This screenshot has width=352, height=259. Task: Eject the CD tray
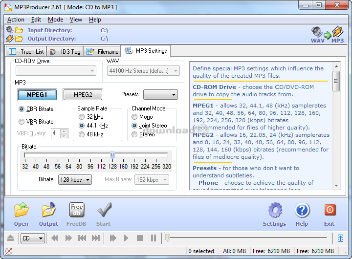[11, 238]
